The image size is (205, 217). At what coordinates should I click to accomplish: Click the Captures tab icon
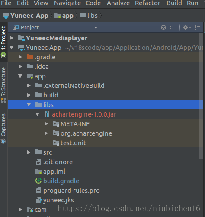pos(3,141)
